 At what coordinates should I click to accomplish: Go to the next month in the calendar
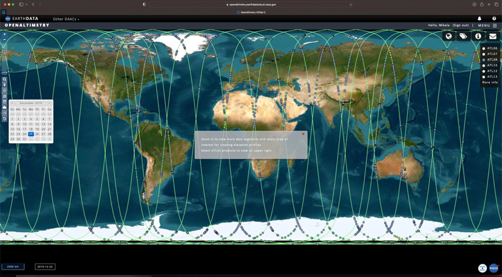[x=50, y=103]
